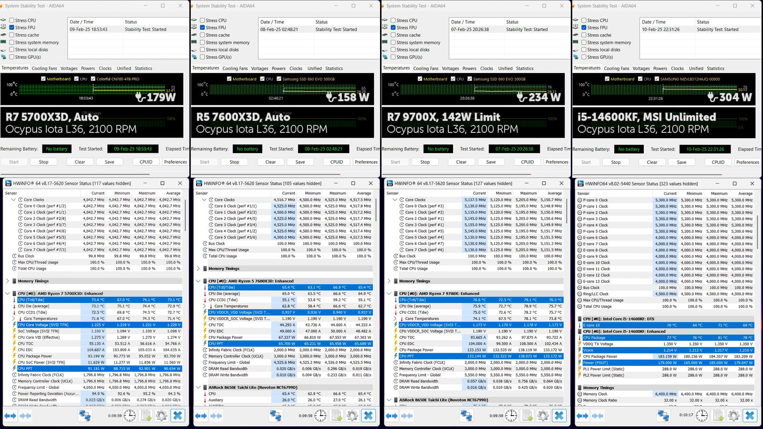Collapse Core Clocks in 5700X3D HWiNFO window
Screen dimensions: 763x429
(14, 200)
